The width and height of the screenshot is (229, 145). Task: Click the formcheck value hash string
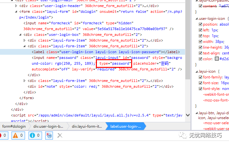131,29
